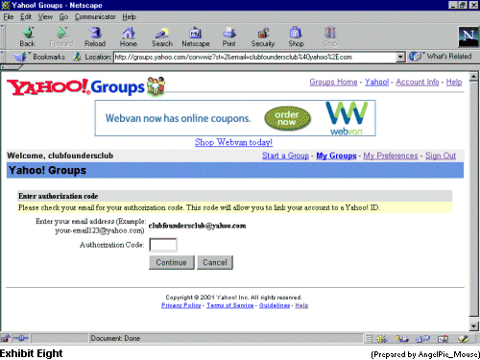Open What's Related menu
This screenshot has height=360, width=480.
click(440, 57)
